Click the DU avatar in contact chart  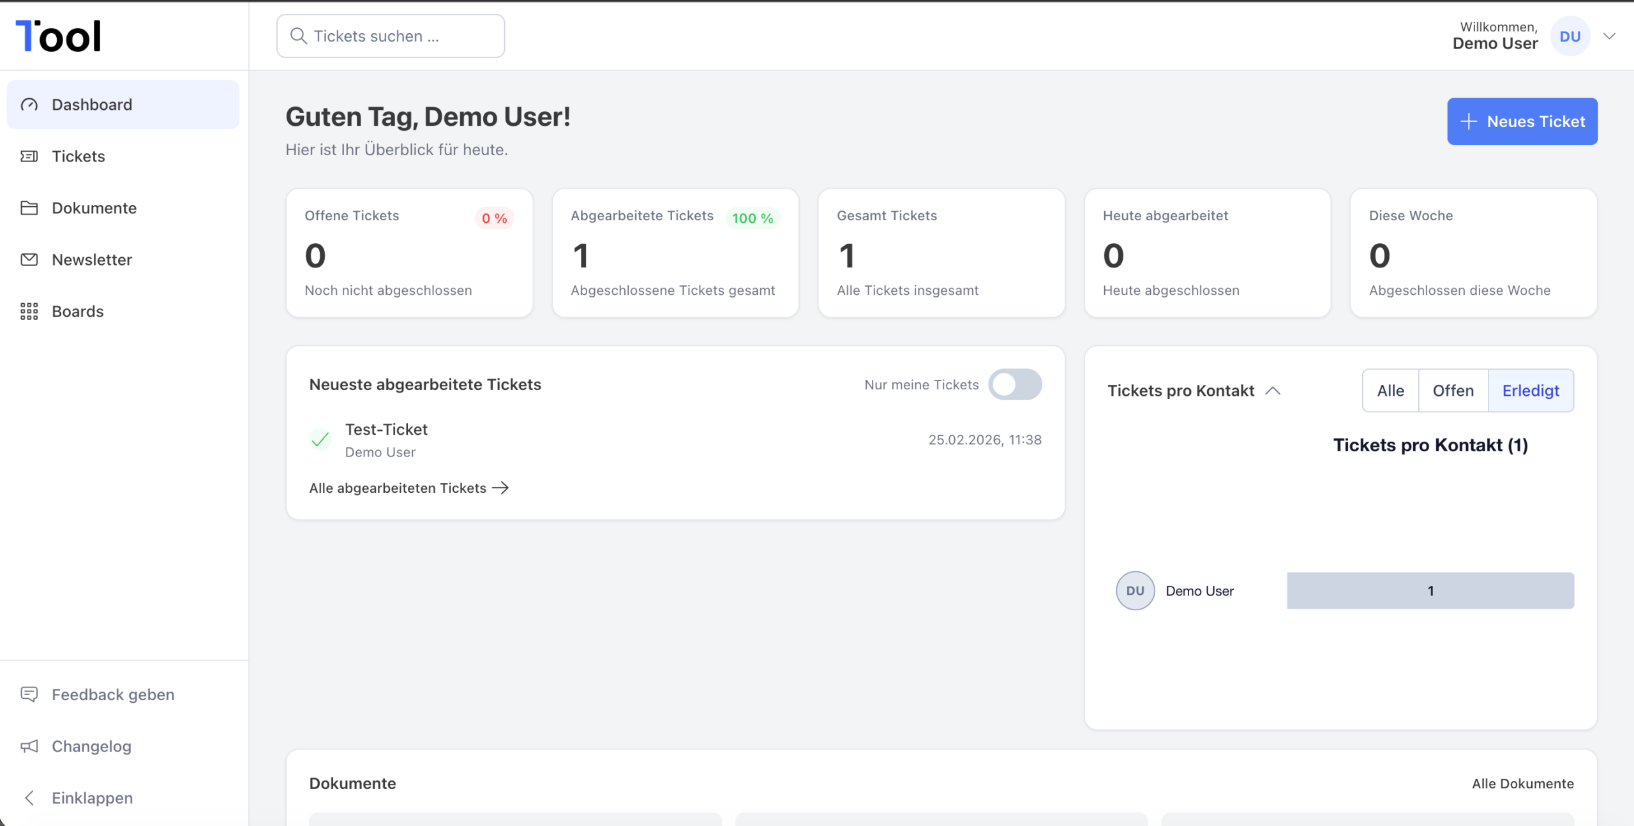[x=1136, y=590]
